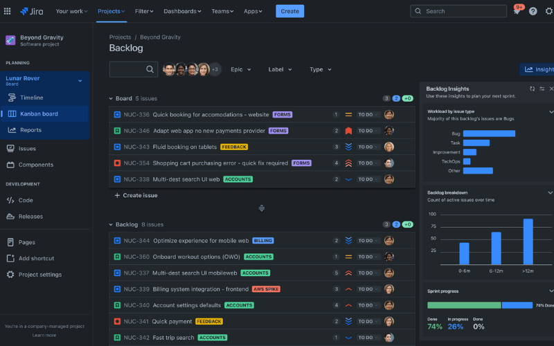554x346 pixels.
Task: Open the Beyond Gravity breadcrumb link
Action: 160,37
